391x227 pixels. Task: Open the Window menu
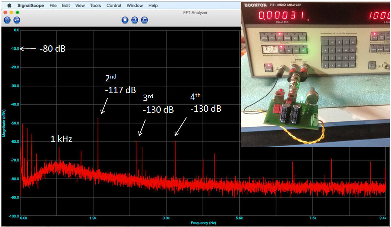click(x=135, y=5)
